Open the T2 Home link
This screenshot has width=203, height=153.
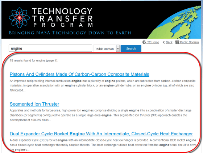(x=153, y=42)
